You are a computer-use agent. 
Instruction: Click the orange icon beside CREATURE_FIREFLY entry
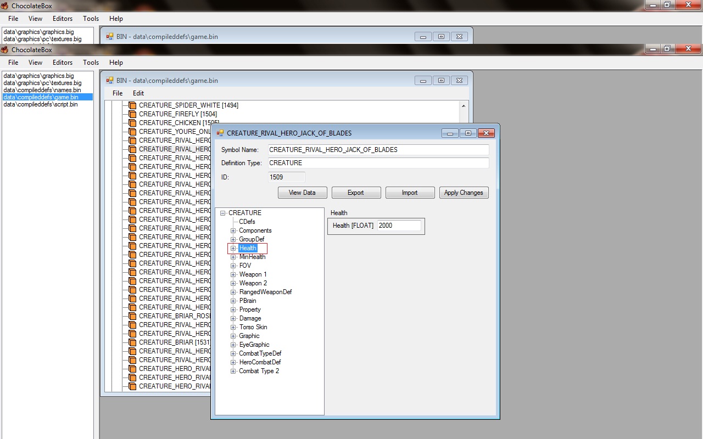(x=132, y=114)
